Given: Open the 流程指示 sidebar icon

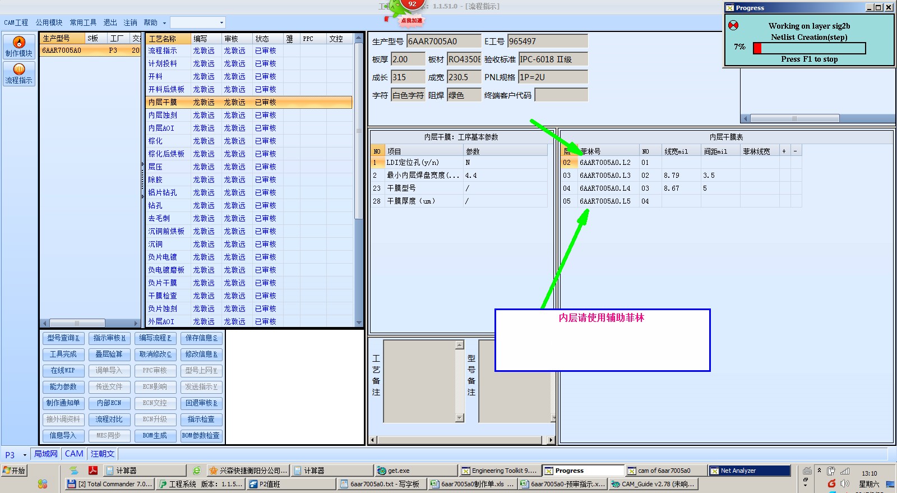Looking at the screenshot, I should pos(19,73).
